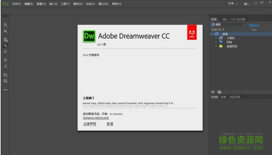Apply comment icon in left toolbar

(6, 75)
